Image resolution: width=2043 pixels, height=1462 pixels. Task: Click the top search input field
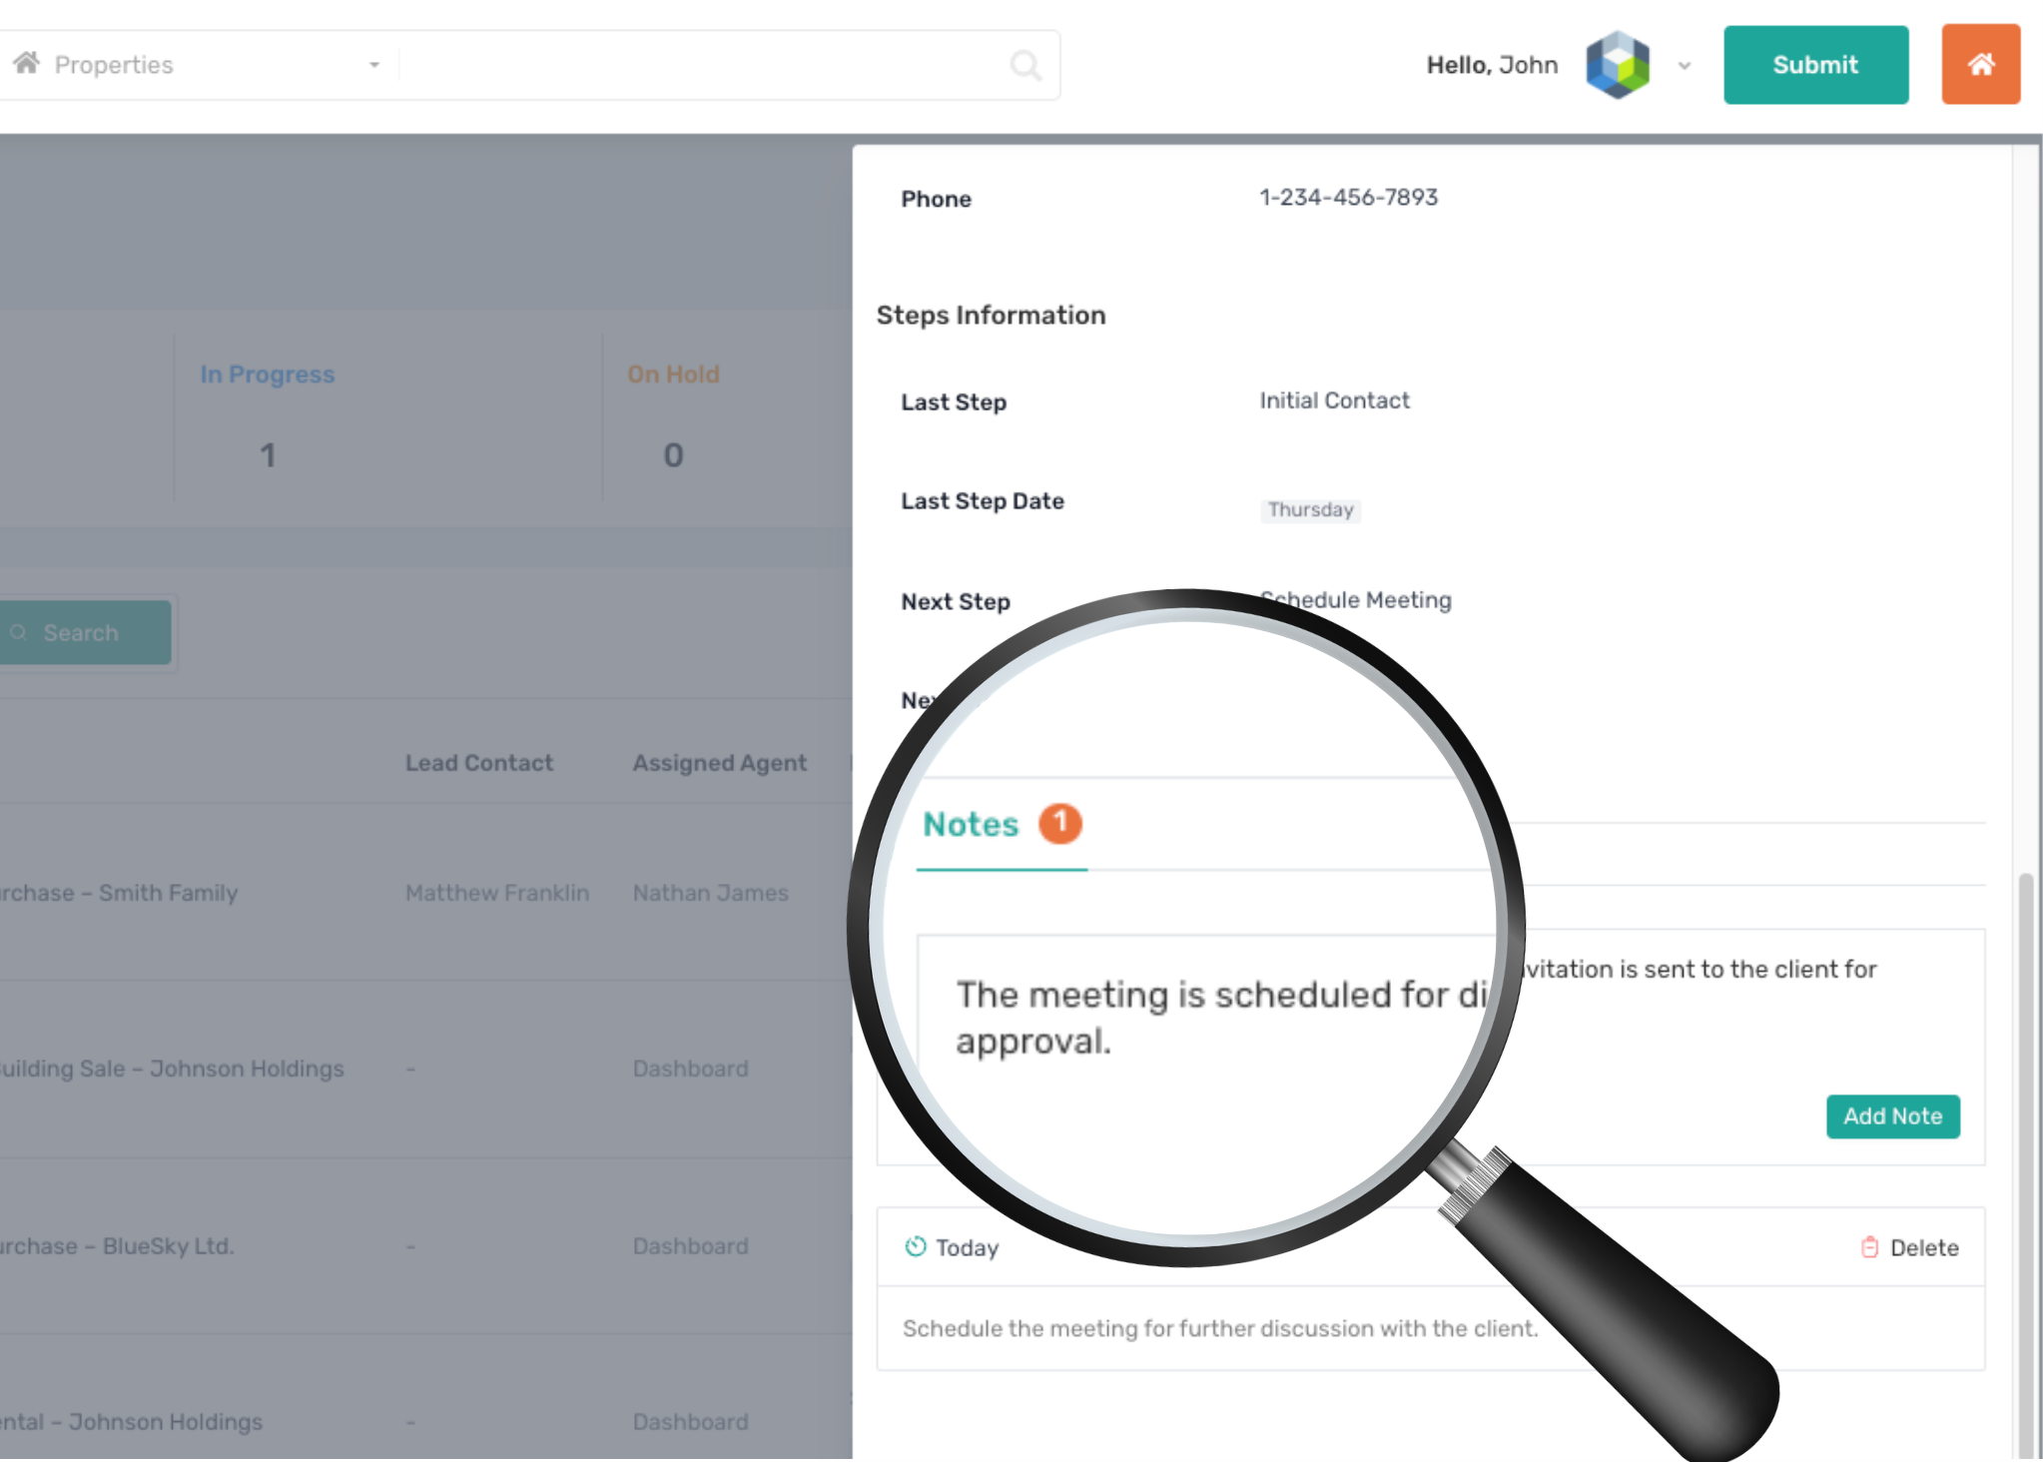[699, 65]
